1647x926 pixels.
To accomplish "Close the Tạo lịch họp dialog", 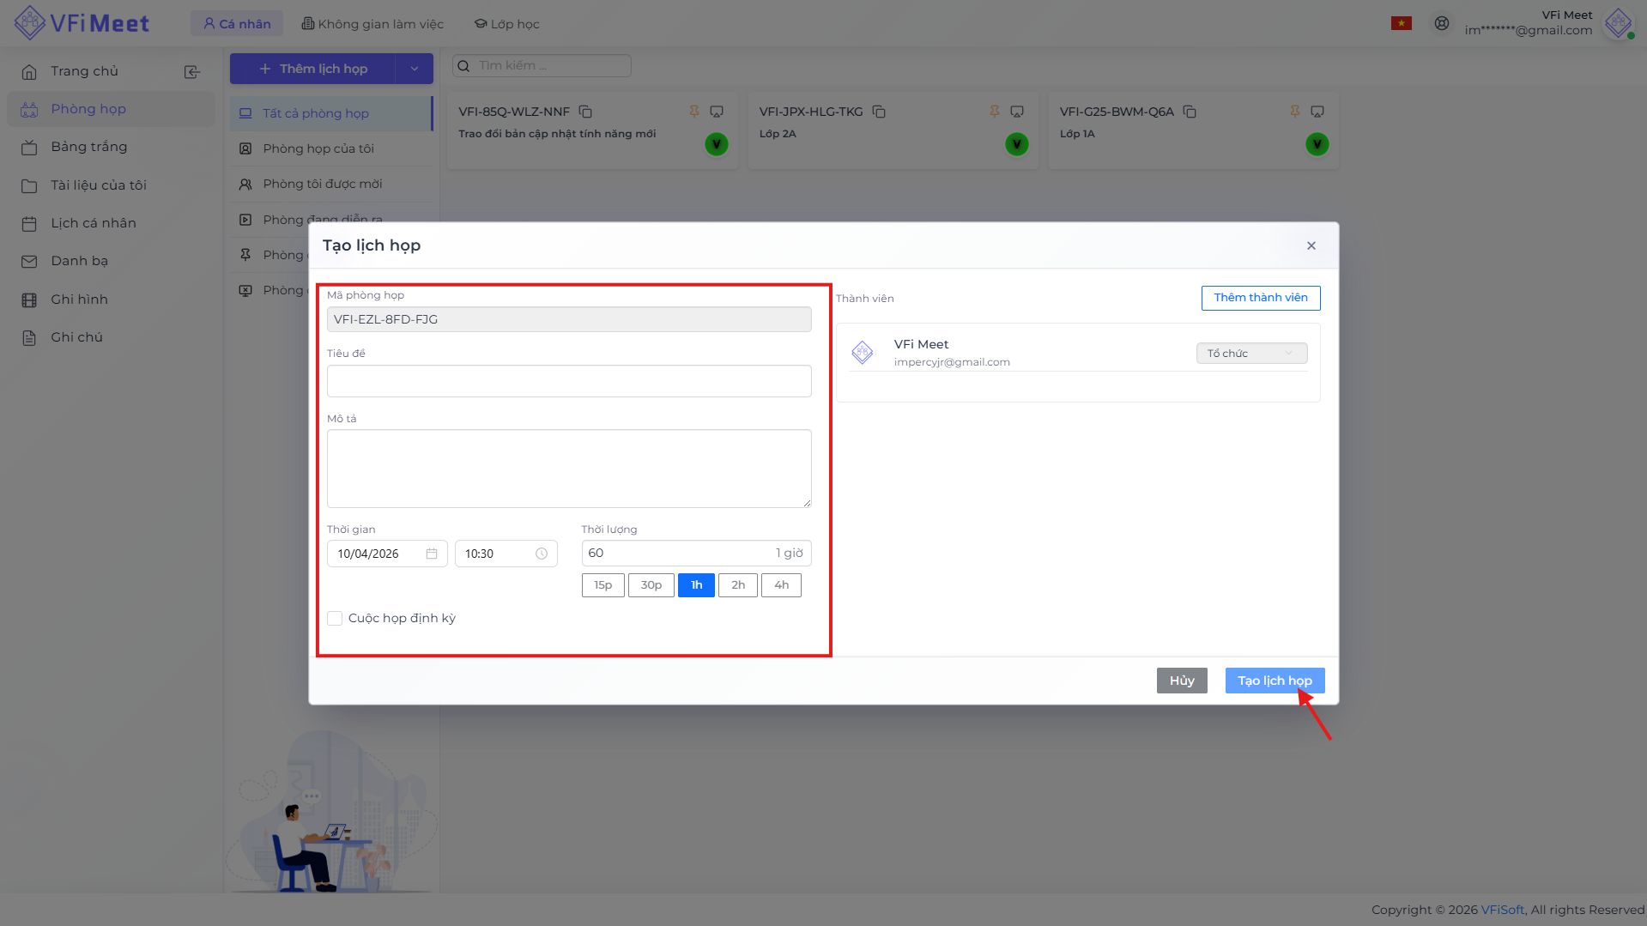I will [1311, 245].
